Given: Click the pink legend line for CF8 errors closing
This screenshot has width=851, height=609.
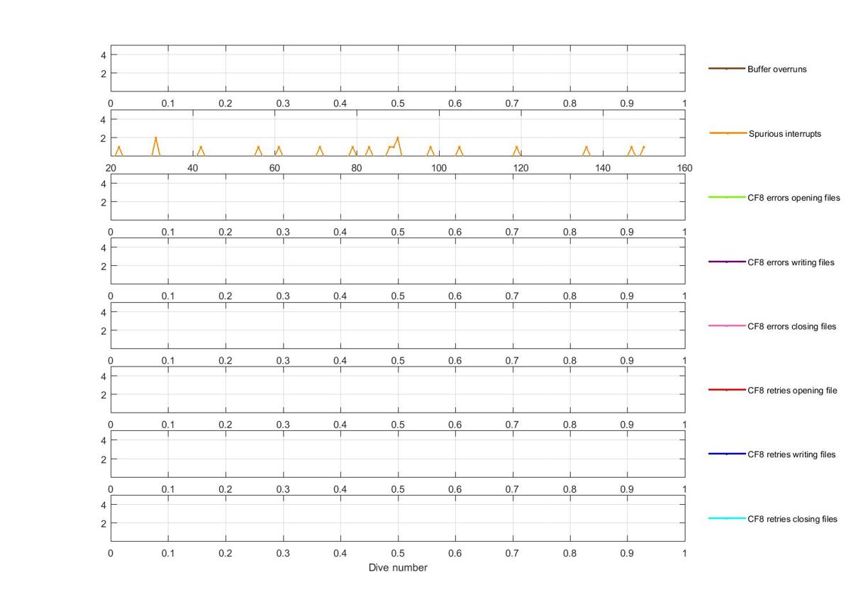Looking at the screenshot, I should pyautogui.click(x=727, y=325).
